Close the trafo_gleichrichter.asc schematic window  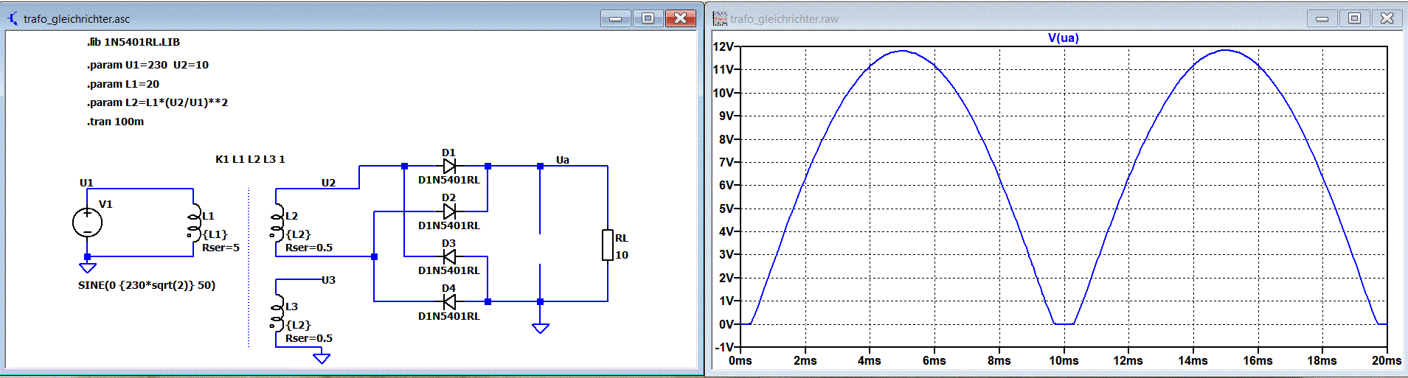[681, 18]
